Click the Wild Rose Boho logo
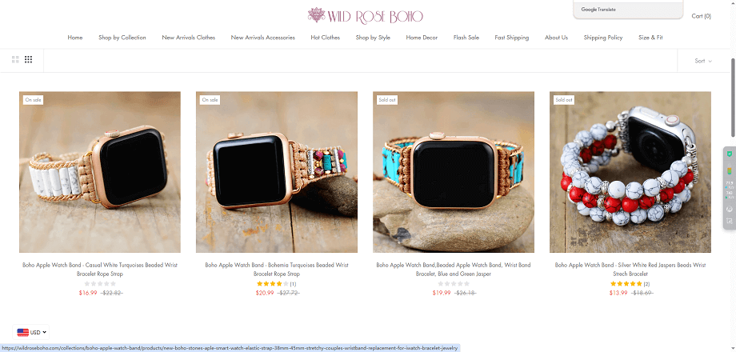The width and height of the screenshot is (736, 352). click(x=365, y=16)
